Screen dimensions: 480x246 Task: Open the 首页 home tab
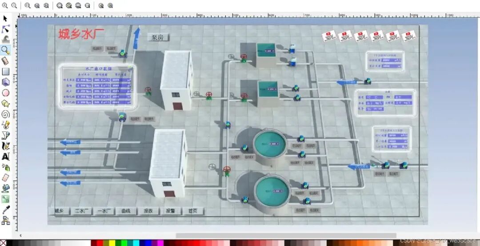point(192,211)
